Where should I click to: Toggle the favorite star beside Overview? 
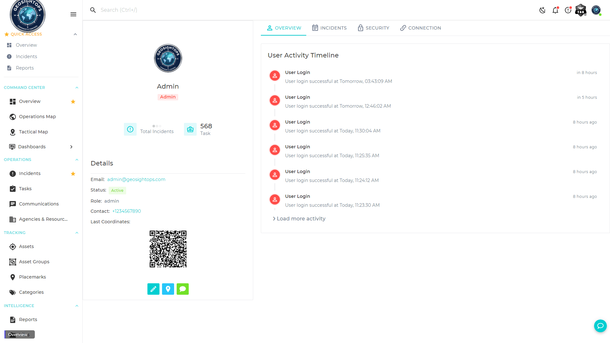coord(73,101)
